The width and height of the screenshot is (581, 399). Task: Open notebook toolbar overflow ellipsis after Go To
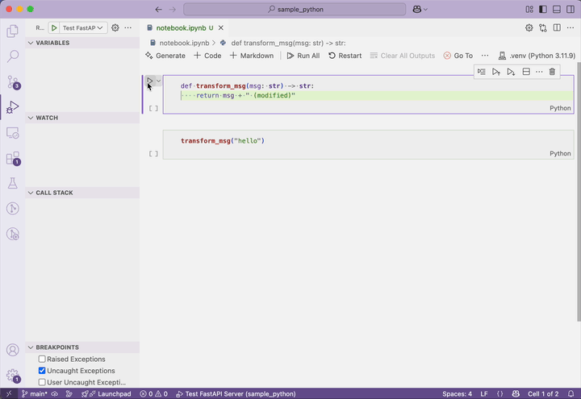[x=485, y=56]
